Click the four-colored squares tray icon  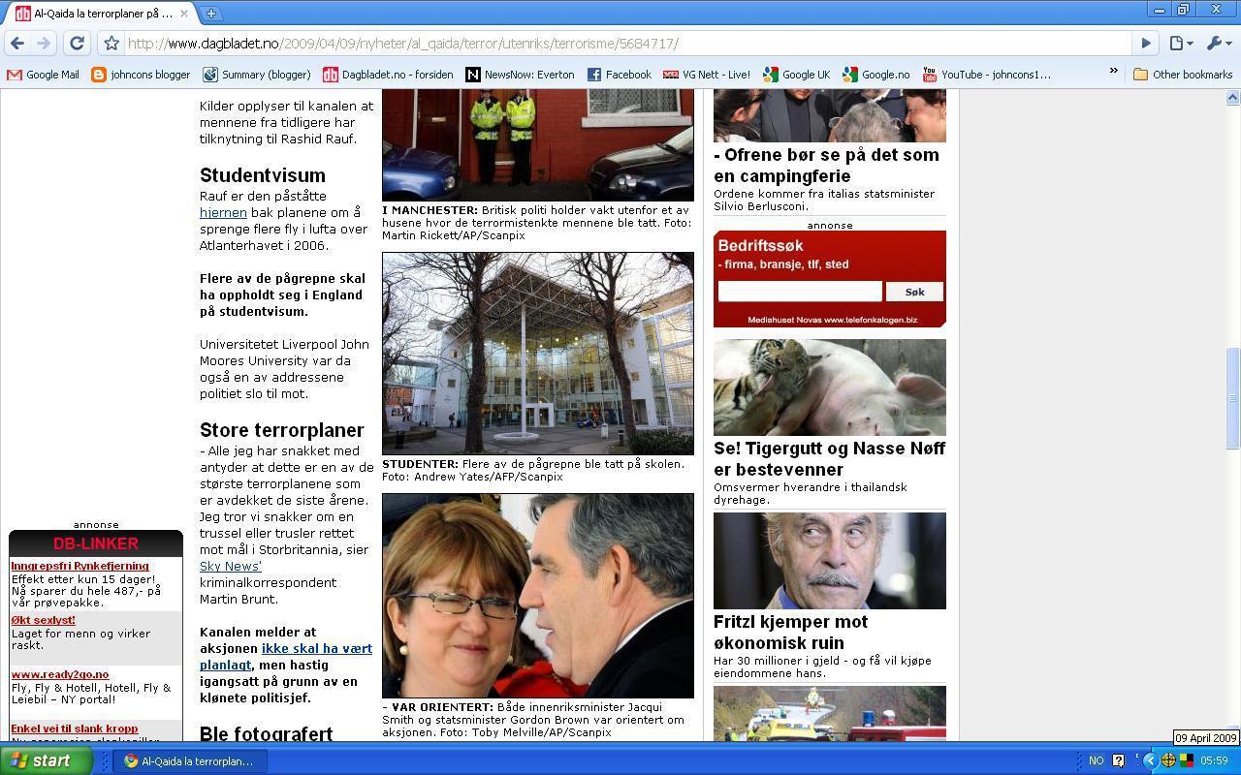coord(1186,760)
